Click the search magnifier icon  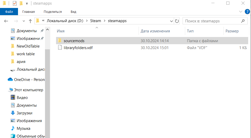[x=243, y=21]
